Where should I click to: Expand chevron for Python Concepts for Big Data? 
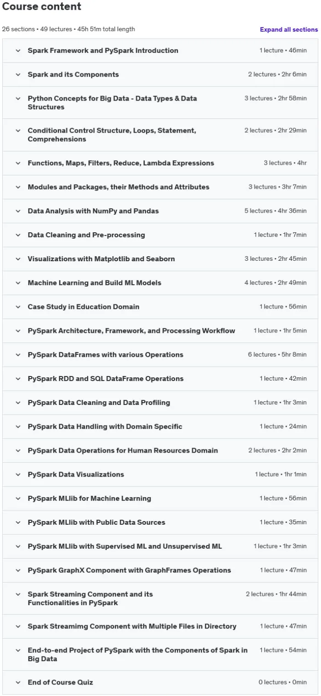coord(18,98)
